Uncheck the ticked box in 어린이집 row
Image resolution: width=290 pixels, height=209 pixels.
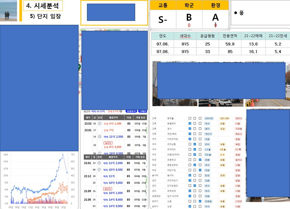pos(200,170)
